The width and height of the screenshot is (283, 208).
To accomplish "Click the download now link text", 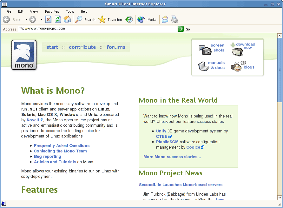I will point(246,46).
